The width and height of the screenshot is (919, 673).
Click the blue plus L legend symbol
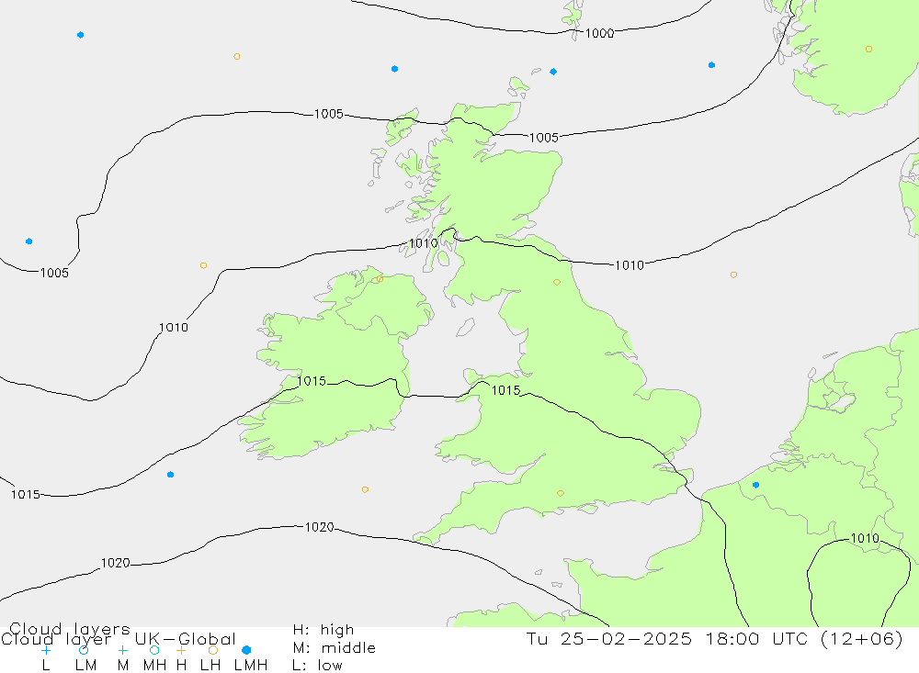point(46,650)
